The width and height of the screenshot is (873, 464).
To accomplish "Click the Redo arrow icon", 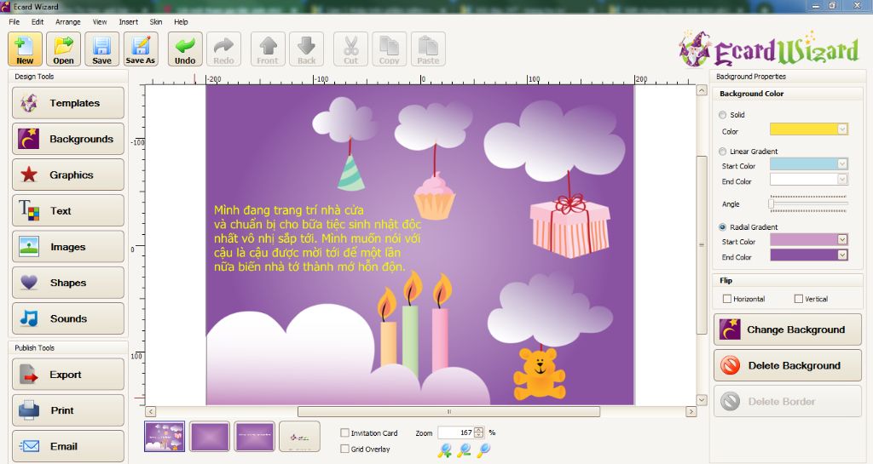I will tap(223, 49).
